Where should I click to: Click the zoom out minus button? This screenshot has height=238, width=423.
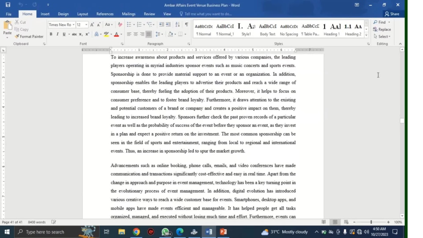tap(354, 222)
